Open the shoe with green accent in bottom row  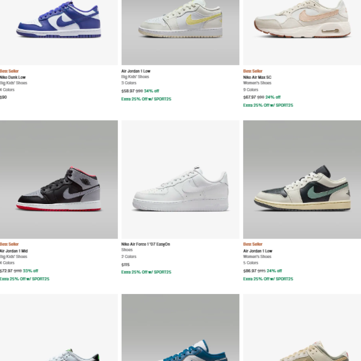pyautogui.click(x=59, y=328)
